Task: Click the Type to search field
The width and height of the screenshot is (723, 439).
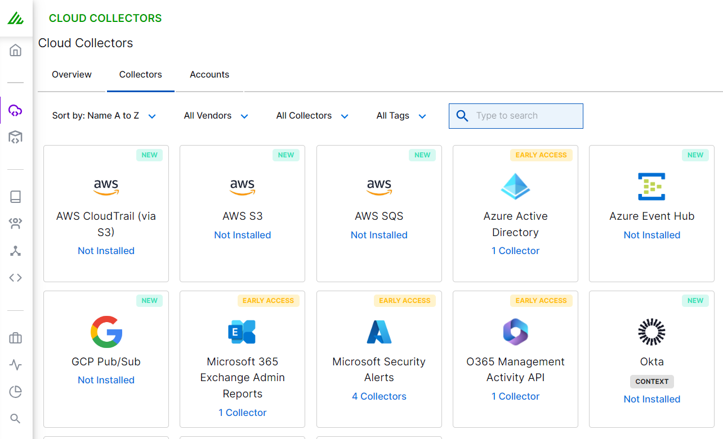Action: pyautogui.click(x=516, y=116)
